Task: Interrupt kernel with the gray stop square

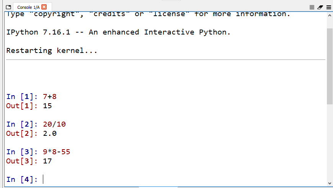Action: (x=312, y=7)
